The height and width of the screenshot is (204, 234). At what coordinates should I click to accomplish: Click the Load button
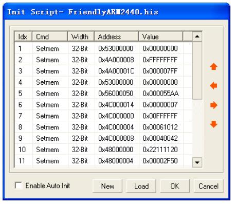click(141, 186)
